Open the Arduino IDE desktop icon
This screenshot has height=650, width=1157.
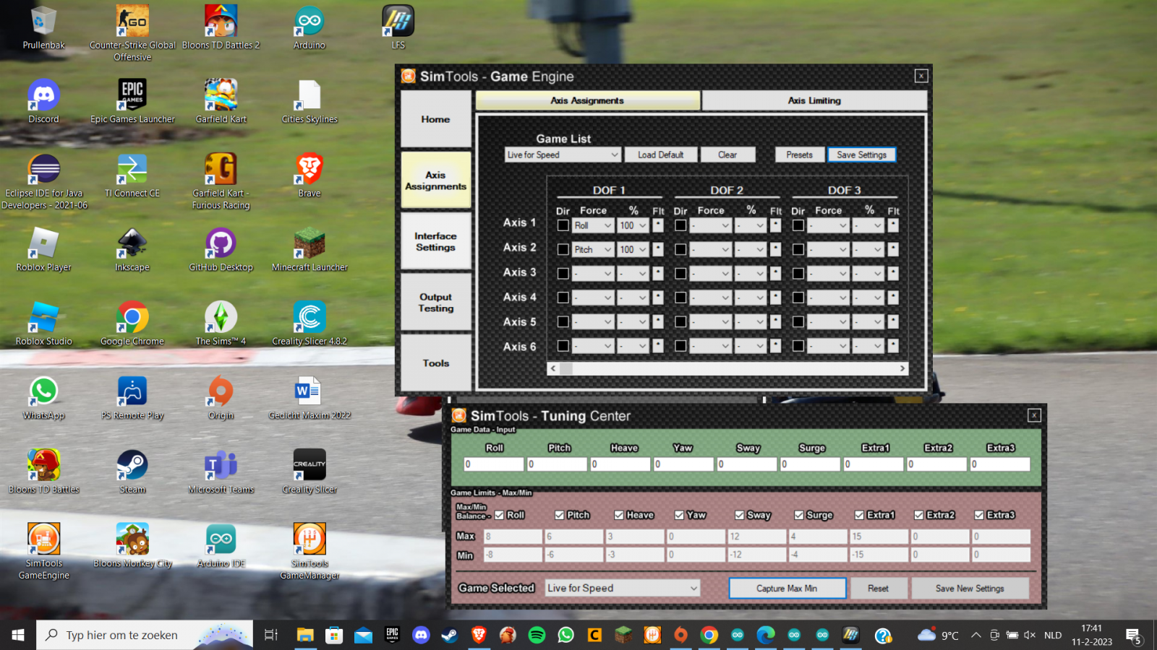(x=221, y=545)
